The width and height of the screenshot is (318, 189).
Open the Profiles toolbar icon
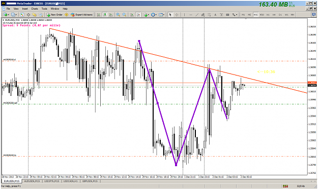pyautogui.click(x=13, y=15)
